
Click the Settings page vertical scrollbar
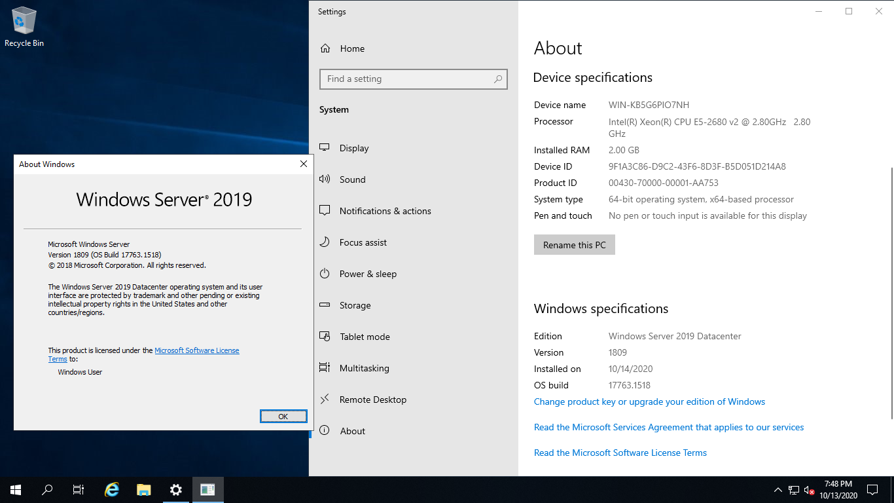click(891, 293)
